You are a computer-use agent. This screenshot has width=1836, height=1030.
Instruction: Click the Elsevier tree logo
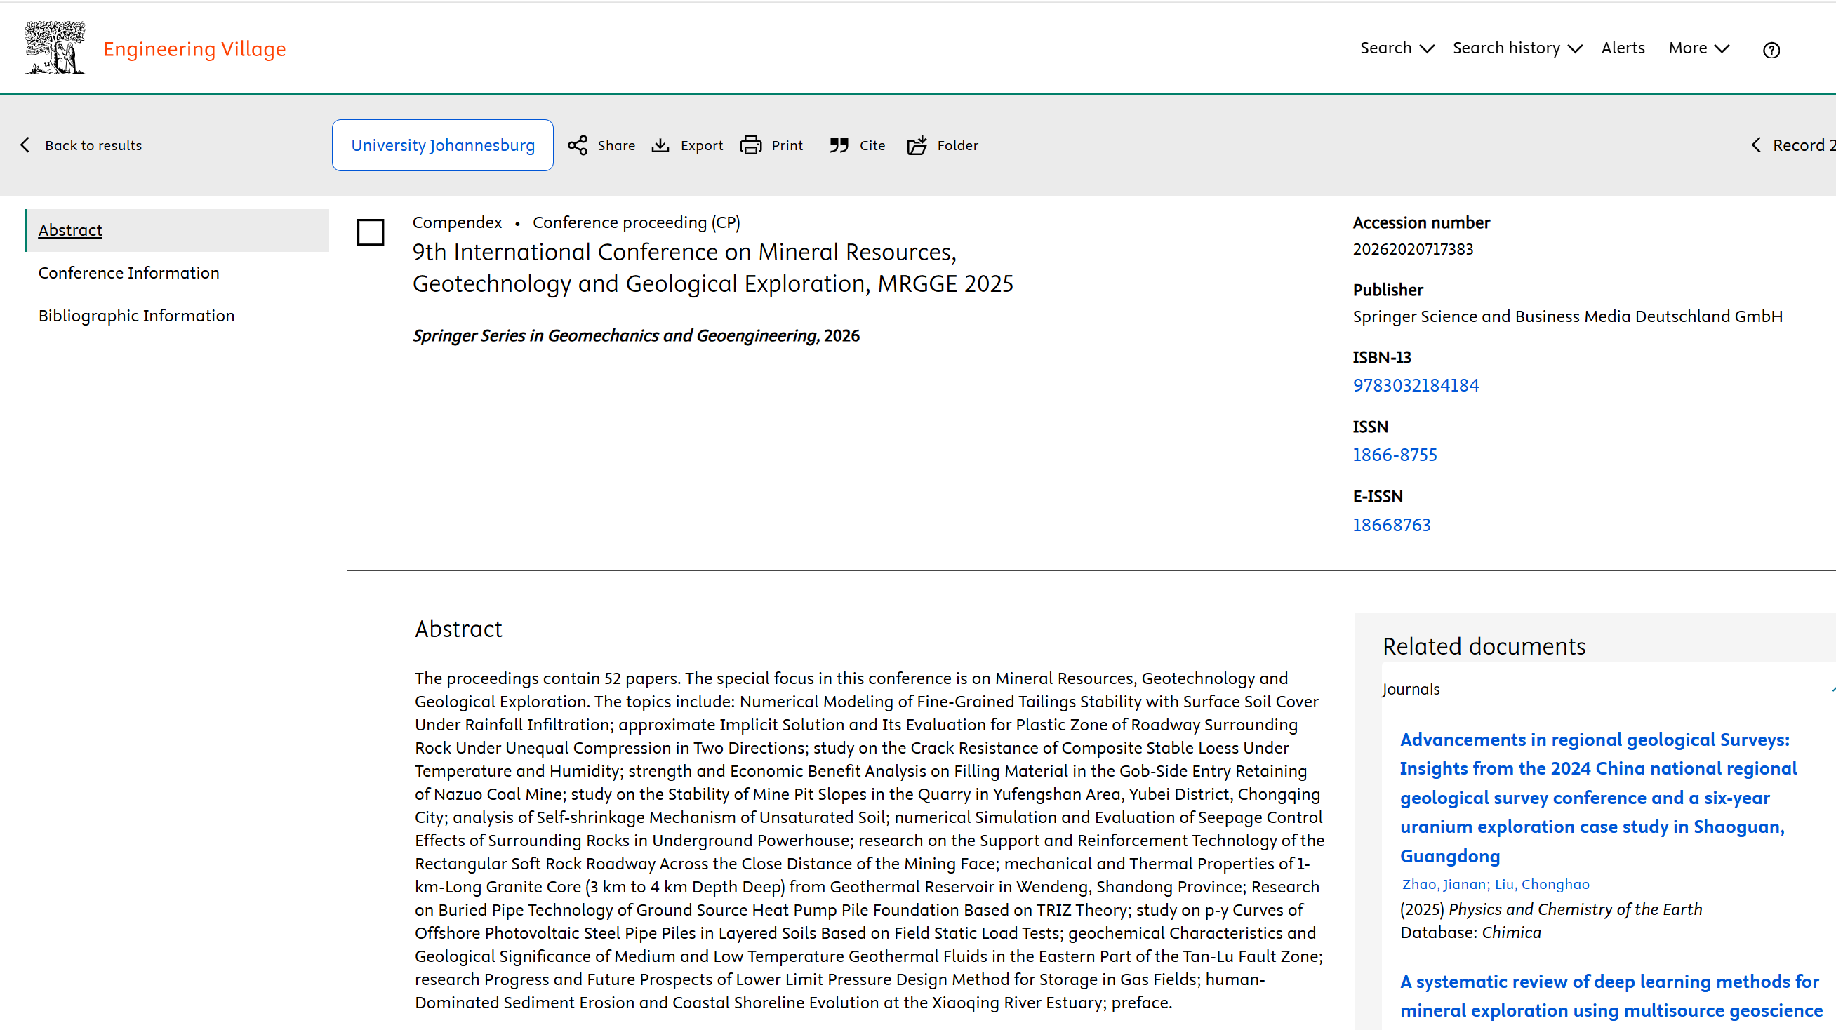pyautogui.click(x=55, y=48)
